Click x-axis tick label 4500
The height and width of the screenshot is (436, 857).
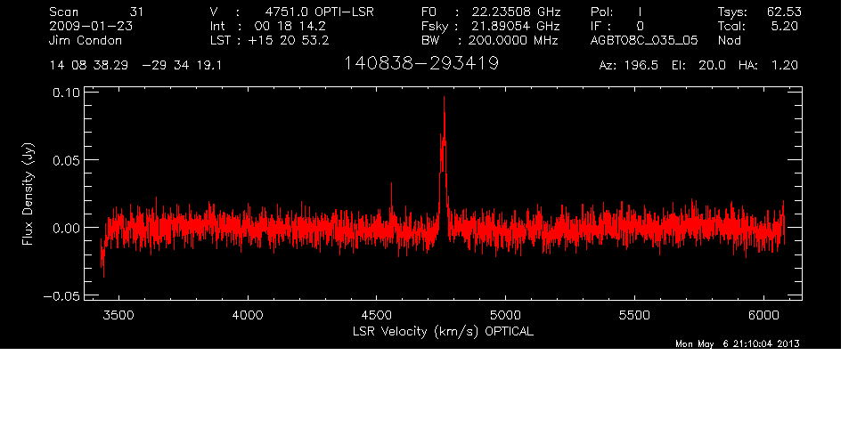click(x=377, y=315)
